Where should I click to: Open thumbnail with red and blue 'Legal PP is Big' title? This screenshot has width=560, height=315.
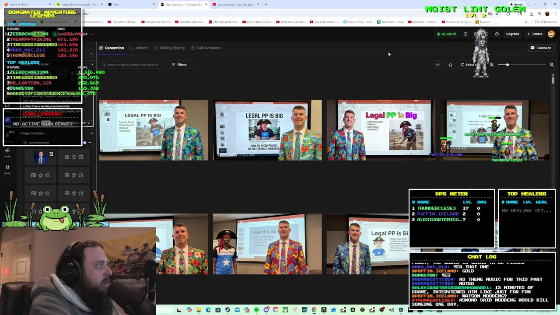point(381,130)
